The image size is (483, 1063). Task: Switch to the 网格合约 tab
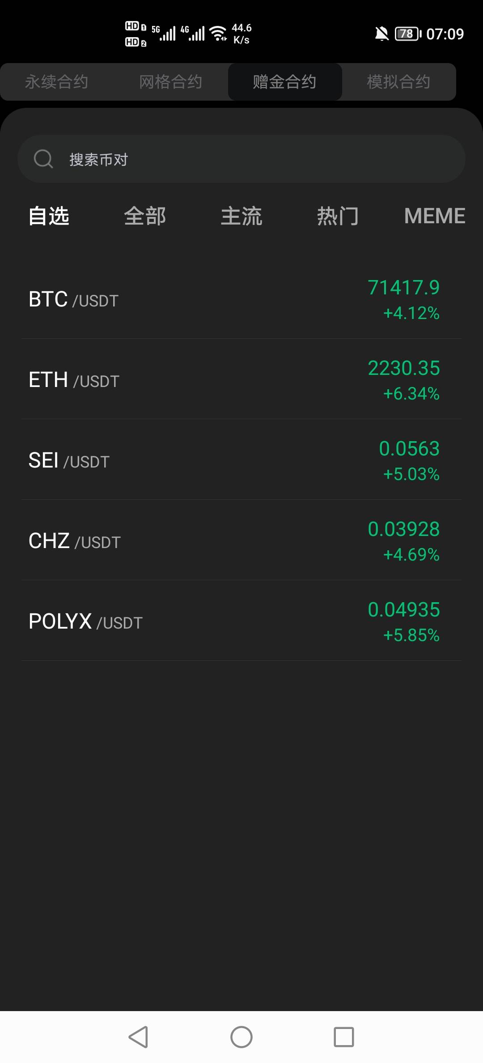point(171,82)
